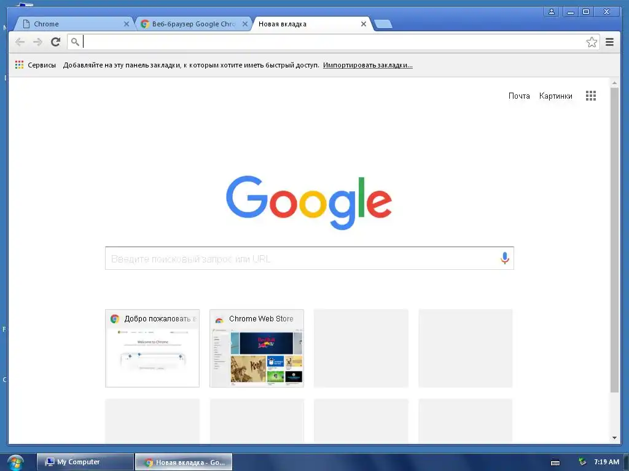The height and width of the screenshot is (471, 629).
Task: Click Импортировать закладки link
Action: 368,65
